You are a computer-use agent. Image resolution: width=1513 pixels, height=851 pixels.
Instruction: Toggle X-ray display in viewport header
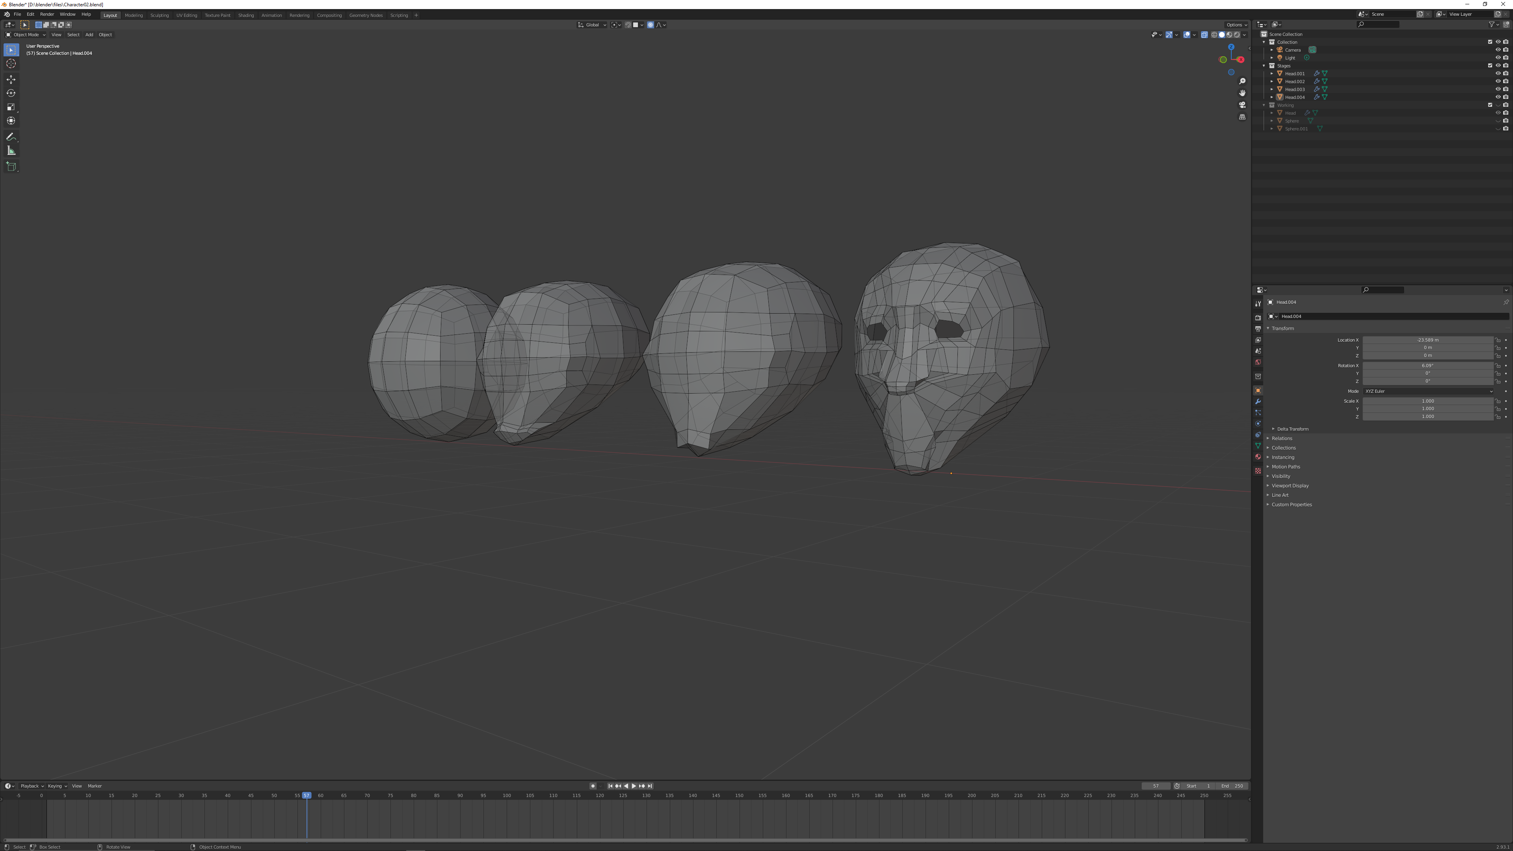click(1204, 35)
